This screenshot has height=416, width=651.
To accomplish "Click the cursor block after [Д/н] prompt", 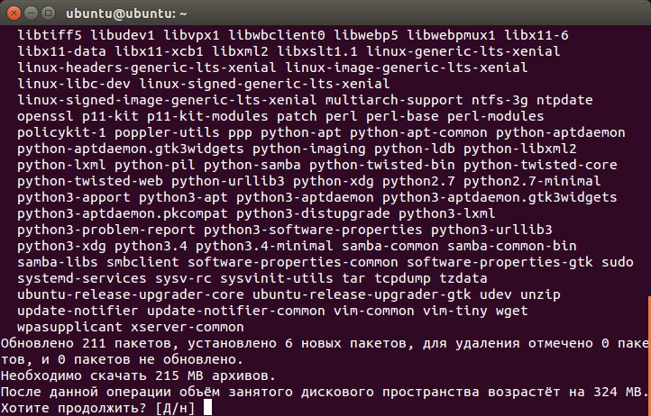I will pyautogui.click(x=207, y=407).
